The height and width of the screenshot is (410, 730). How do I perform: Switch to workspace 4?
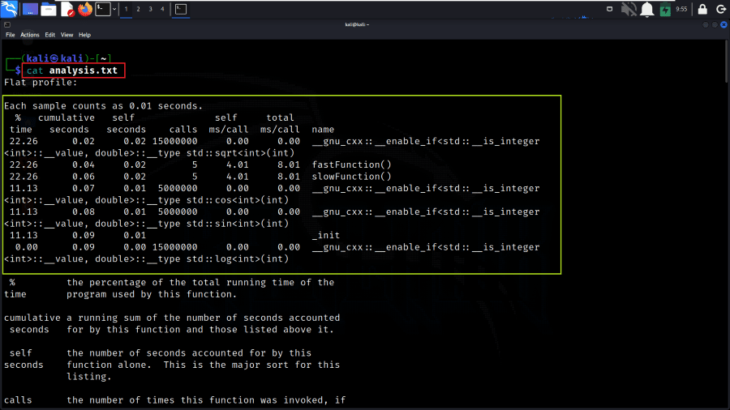coord(162,9)
